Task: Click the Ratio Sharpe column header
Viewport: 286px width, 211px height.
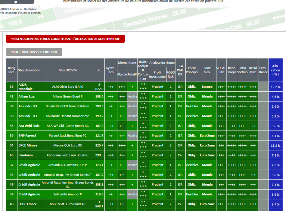Action: tap(232, 70)
